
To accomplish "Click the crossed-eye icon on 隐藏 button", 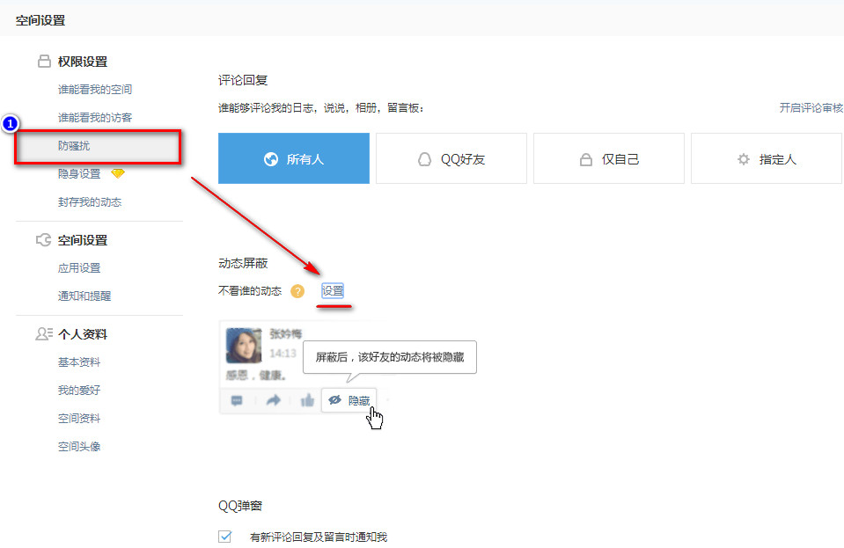I will [334, 400].
